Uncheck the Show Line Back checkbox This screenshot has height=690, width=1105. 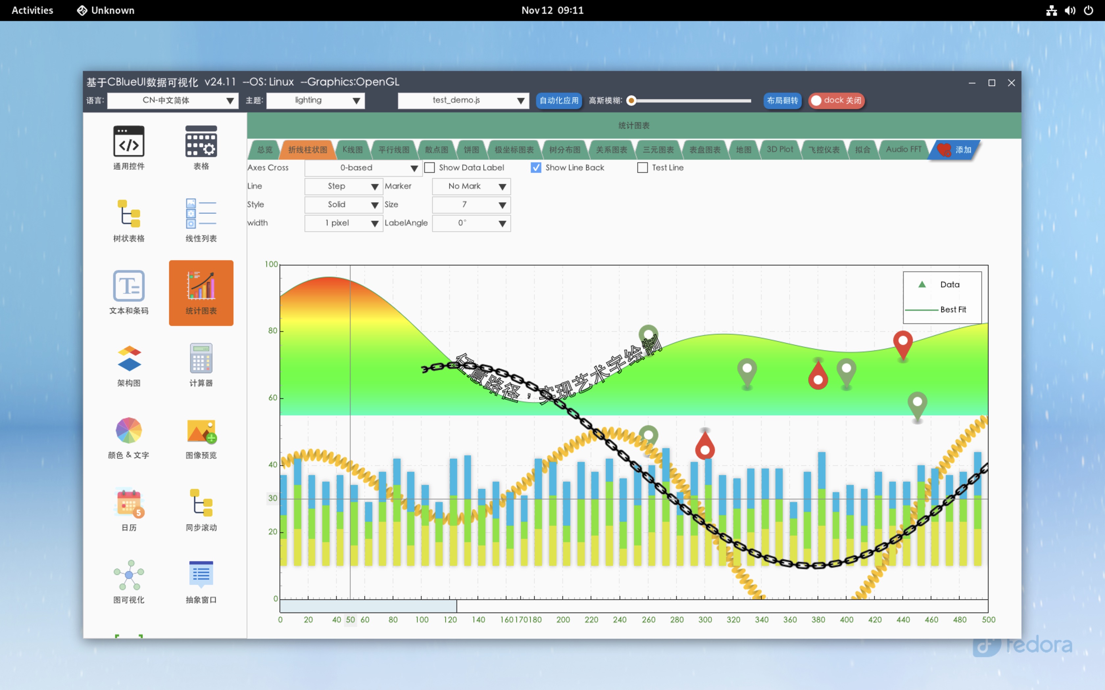(x=536, y=168)
